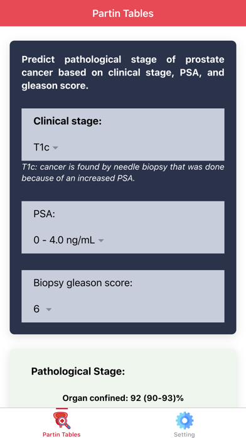Select the 0 - 4.0 ng/mL PSA value
Screen dimensions: 246x438
64,240
